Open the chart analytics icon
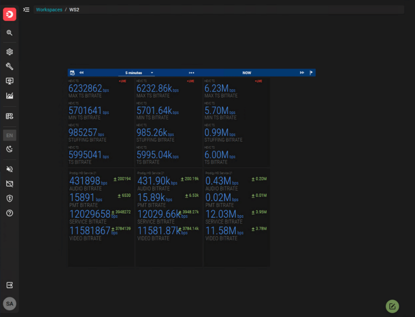This screenshot has width=415, height=317. tap(10, 96)
